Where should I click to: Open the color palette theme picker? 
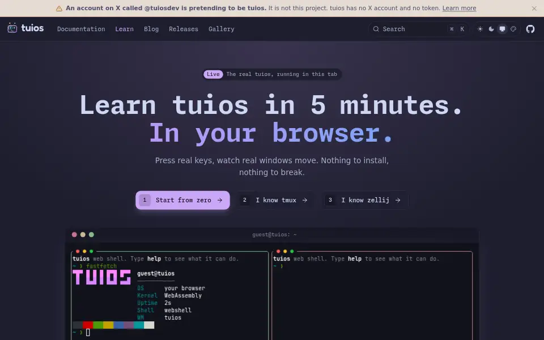click(513, 29)
